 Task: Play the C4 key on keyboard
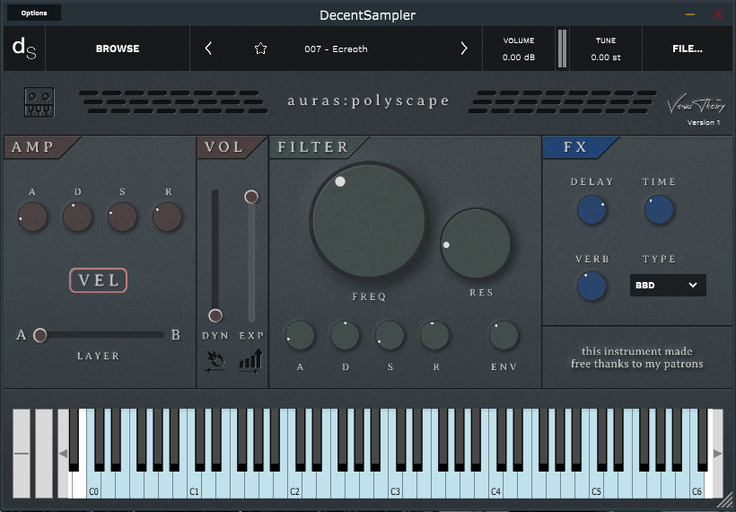click(495, 484)
